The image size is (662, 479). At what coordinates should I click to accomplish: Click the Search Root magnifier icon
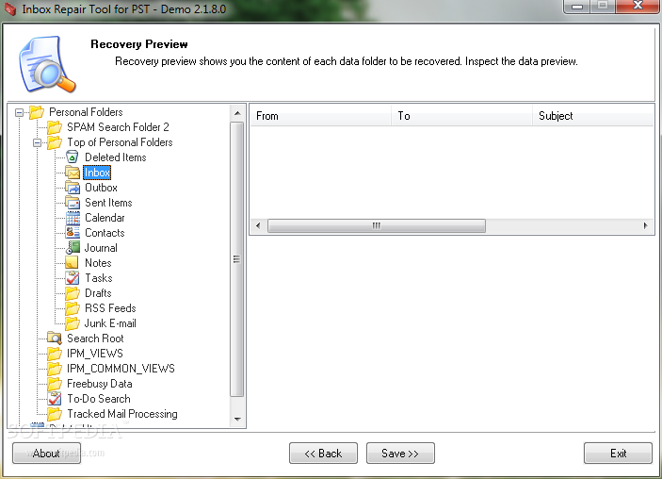55,339
